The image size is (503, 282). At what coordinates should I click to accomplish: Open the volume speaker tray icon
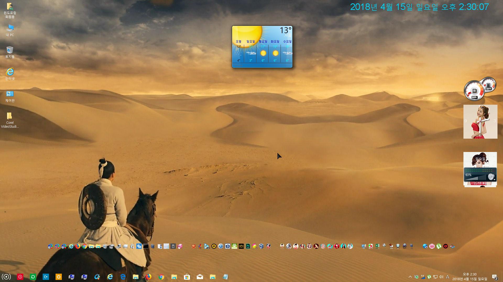pos(441,277)
